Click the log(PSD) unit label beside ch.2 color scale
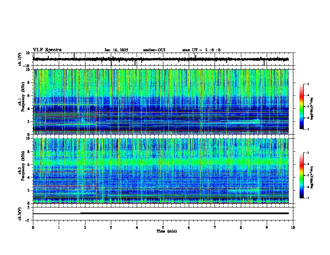Viewport: 330px width, 255px height. click(x=312, y=177)
